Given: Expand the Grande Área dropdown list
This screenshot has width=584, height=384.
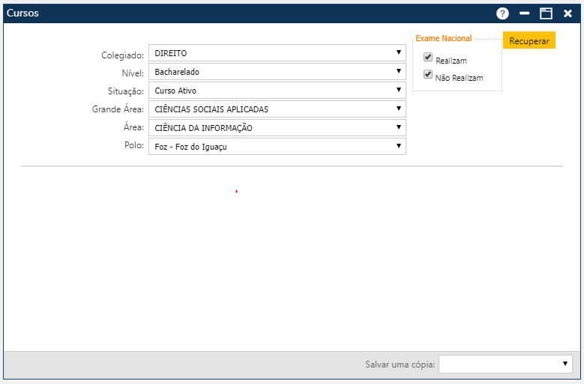Looking at the screenshot, I should [277, 109].
